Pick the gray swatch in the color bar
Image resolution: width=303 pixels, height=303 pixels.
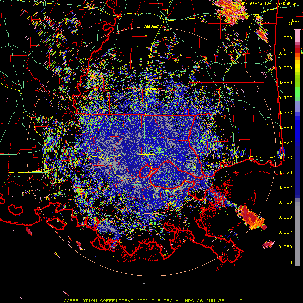coord(297,234)
